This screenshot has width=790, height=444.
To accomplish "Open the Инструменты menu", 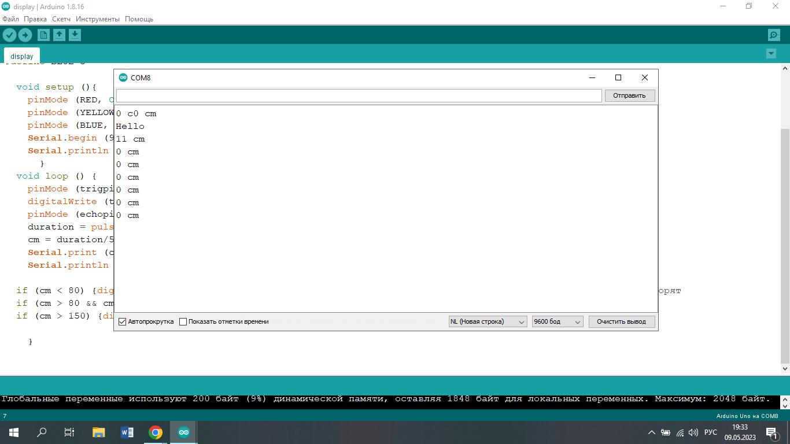I will click(x=98, y=19).
